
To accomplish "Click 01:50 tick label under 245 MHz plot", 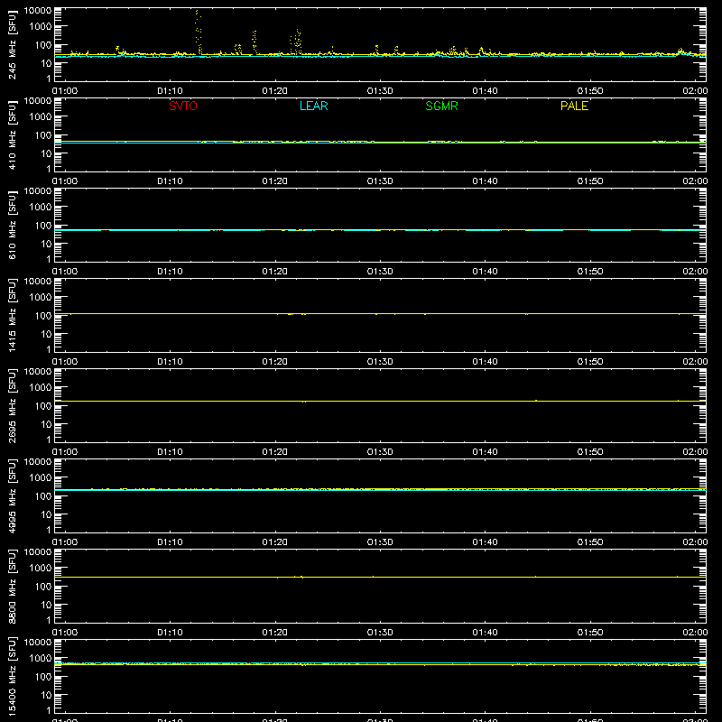I will click(590, 91).
